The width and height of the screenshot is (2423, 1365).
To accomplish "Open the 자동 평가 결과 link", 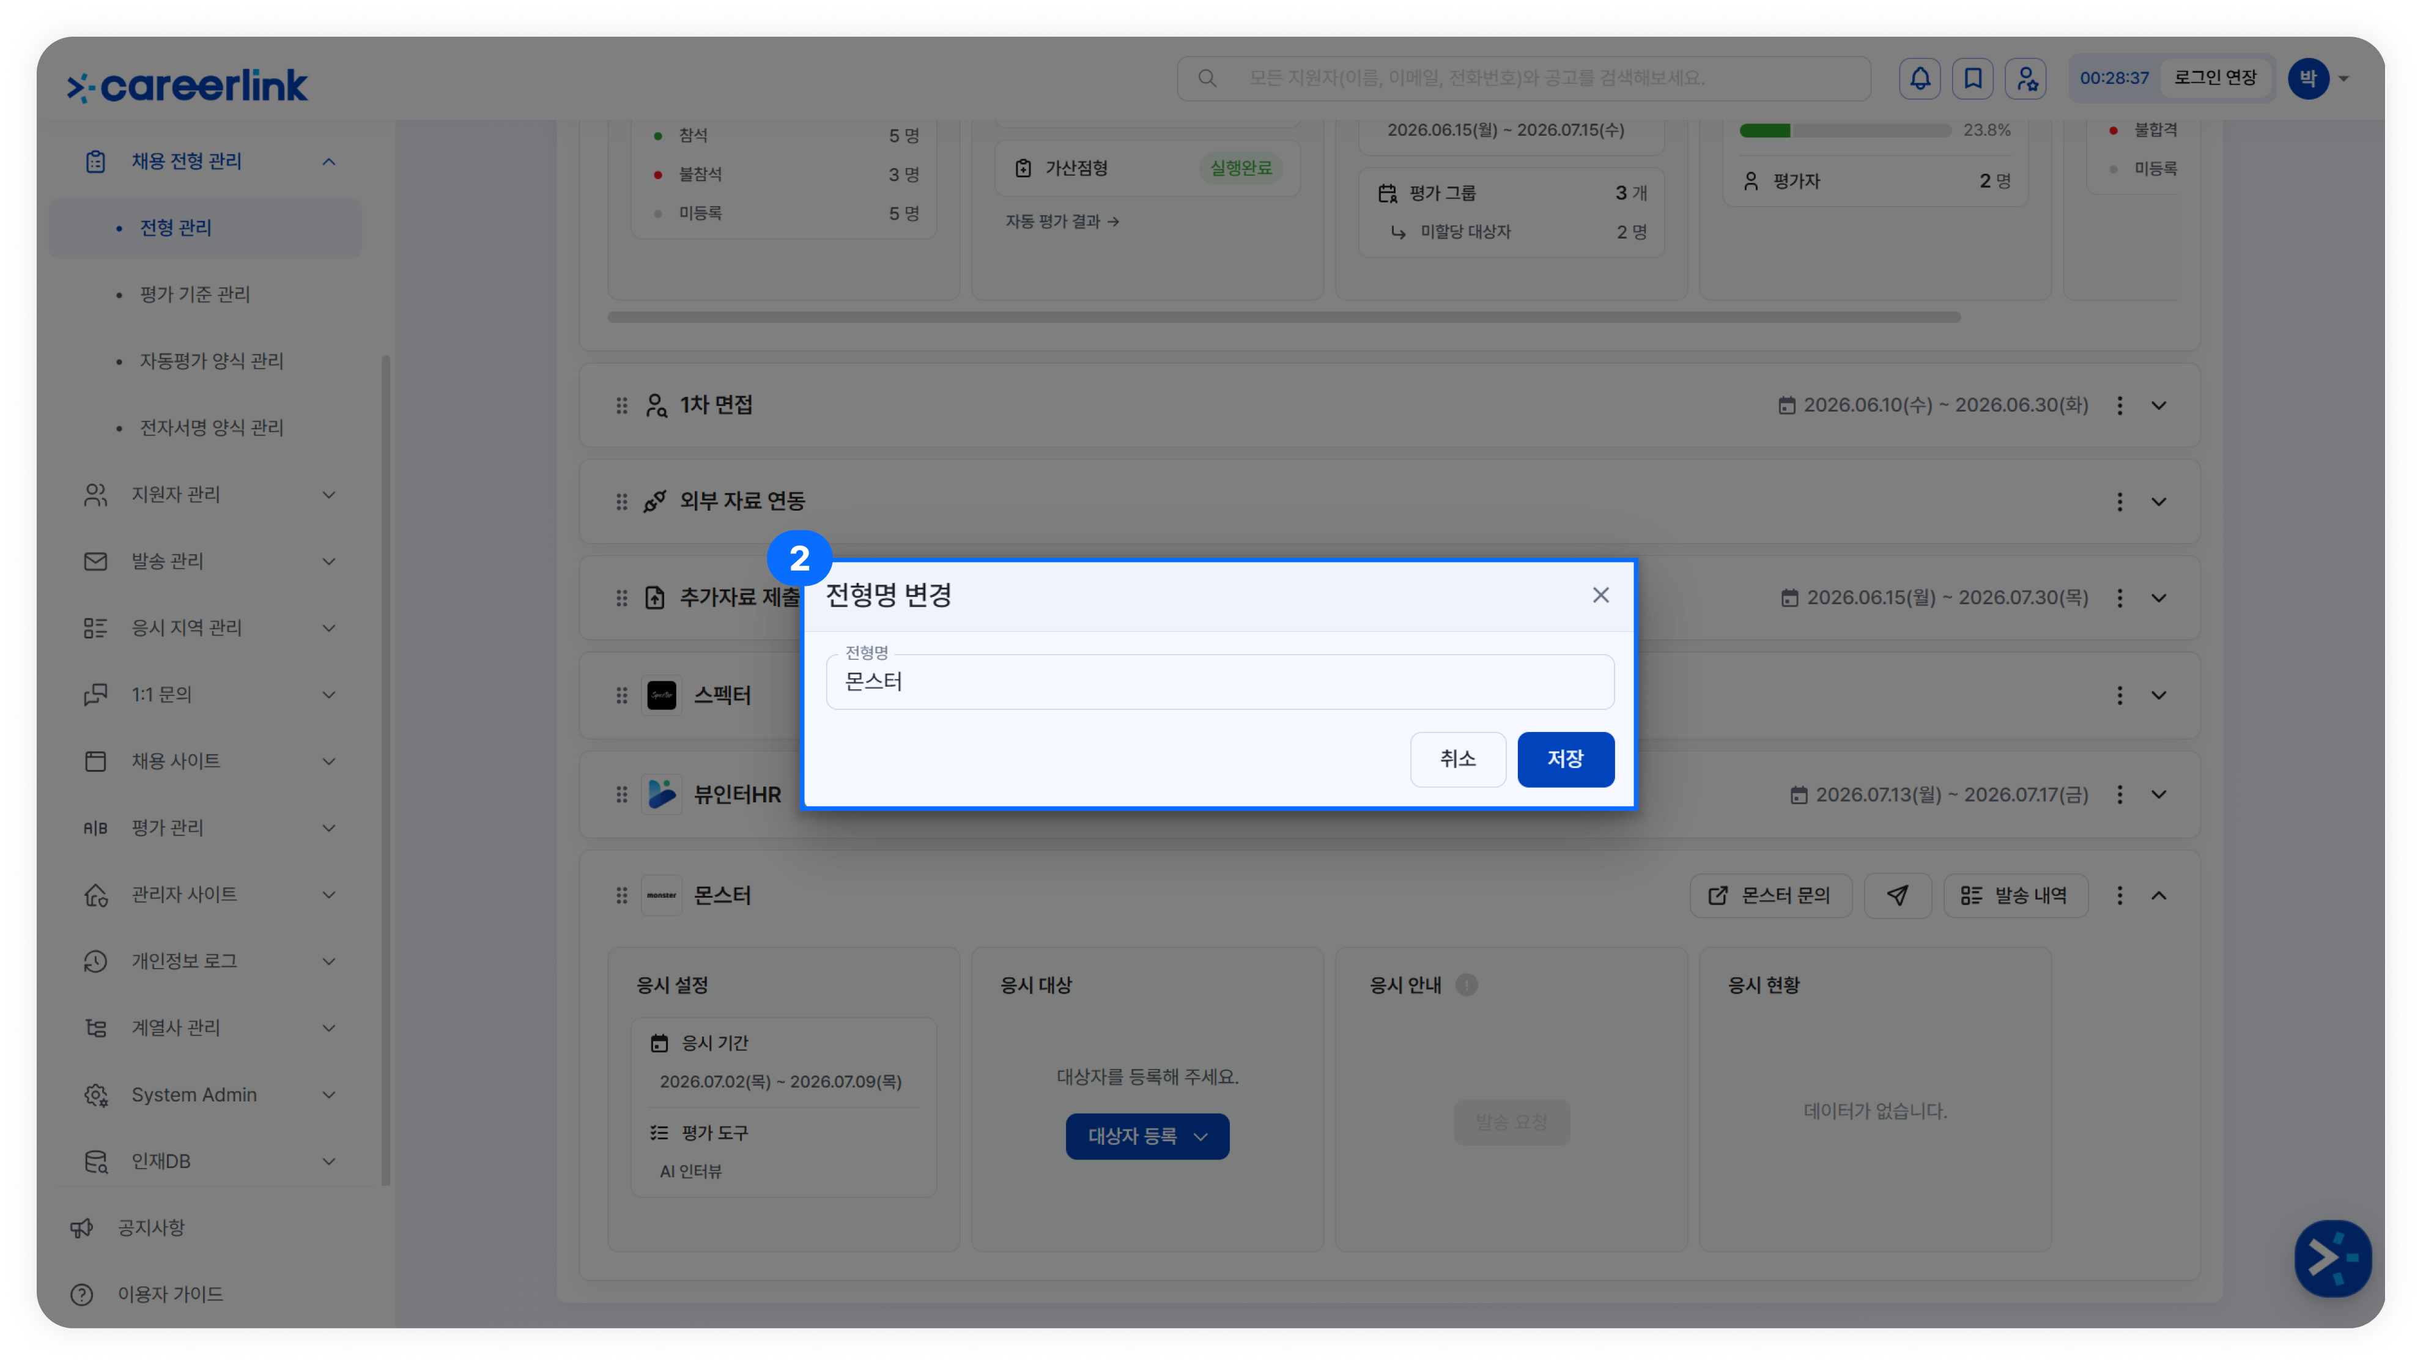I will [x=1062, y=222].
